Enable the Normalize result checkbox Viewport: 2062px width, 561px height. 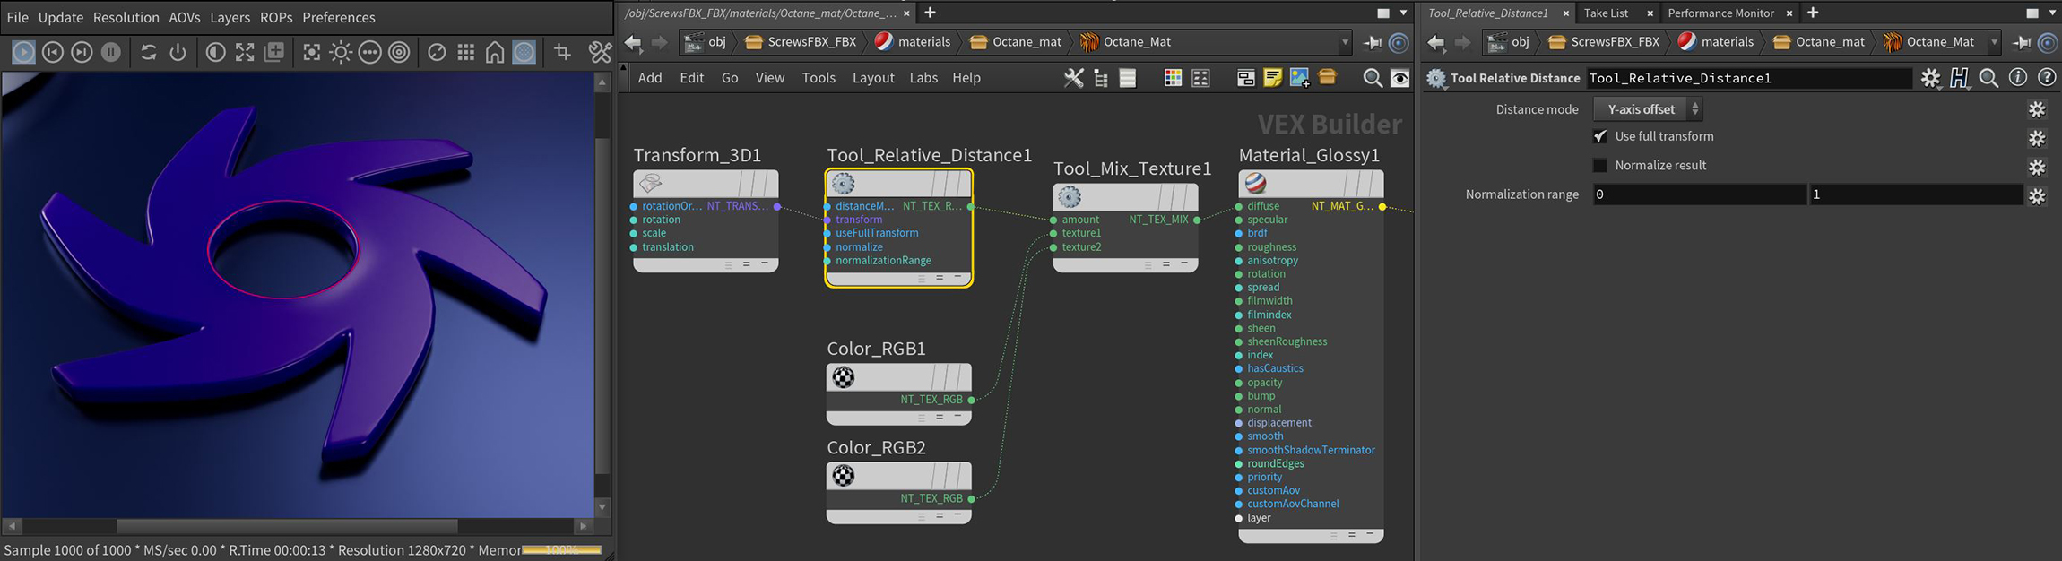pyautogui.click(x=1600, y=166)
